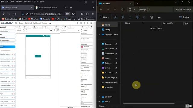
Task: Expand OneDrive - Personal node
Action: click(99, 34)
